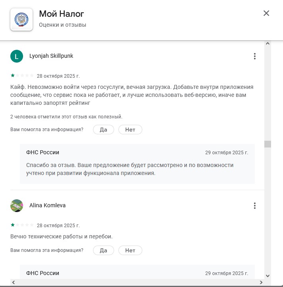This screenshot has width=283, height=287.
Task: Click the star rating on Lyonjah's review
Action: (x=22, y=75)
